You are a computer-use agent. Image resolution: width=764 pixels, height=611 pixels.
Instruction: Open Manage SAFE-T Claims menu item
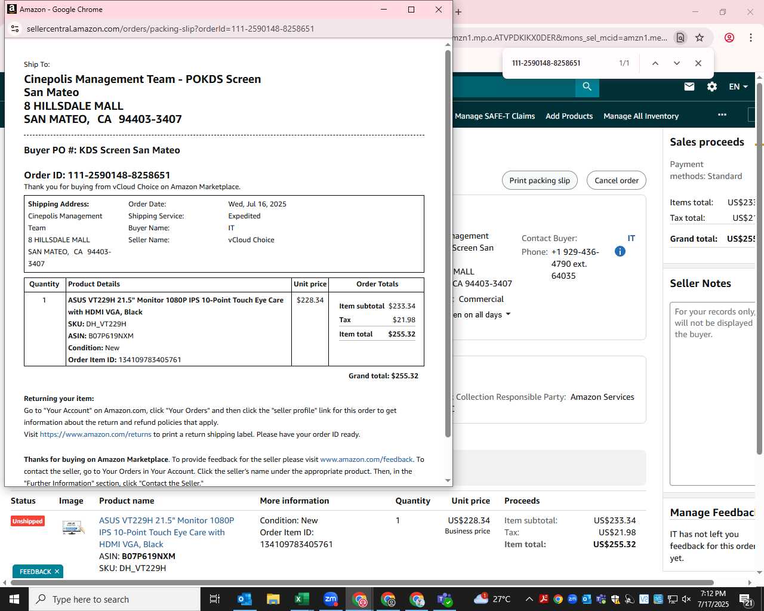point(495,116)
